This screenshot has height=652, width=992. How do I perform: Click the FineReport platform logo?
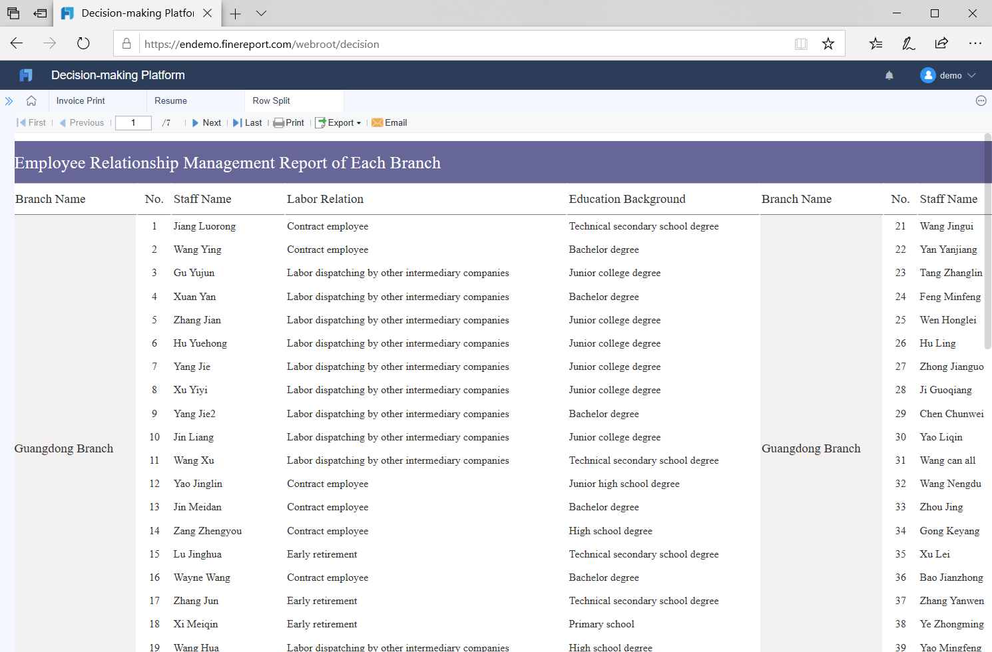pyautogui.click(x=26, y=75)
